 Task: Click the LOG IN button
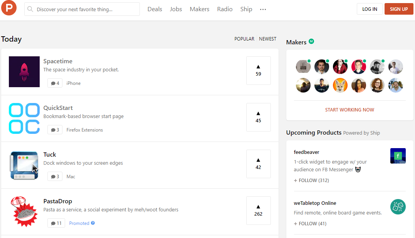[370, 9]
